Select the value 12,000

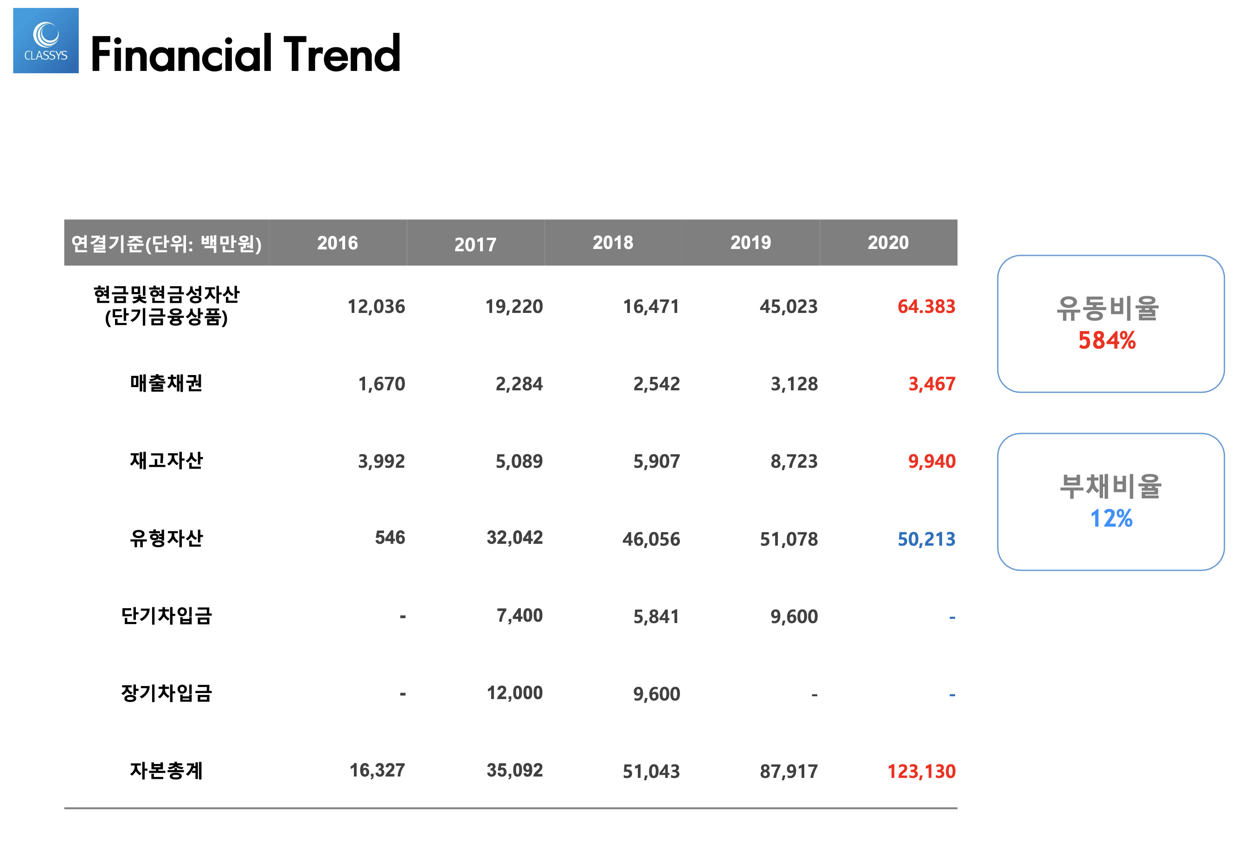click(x=515, y=693)
